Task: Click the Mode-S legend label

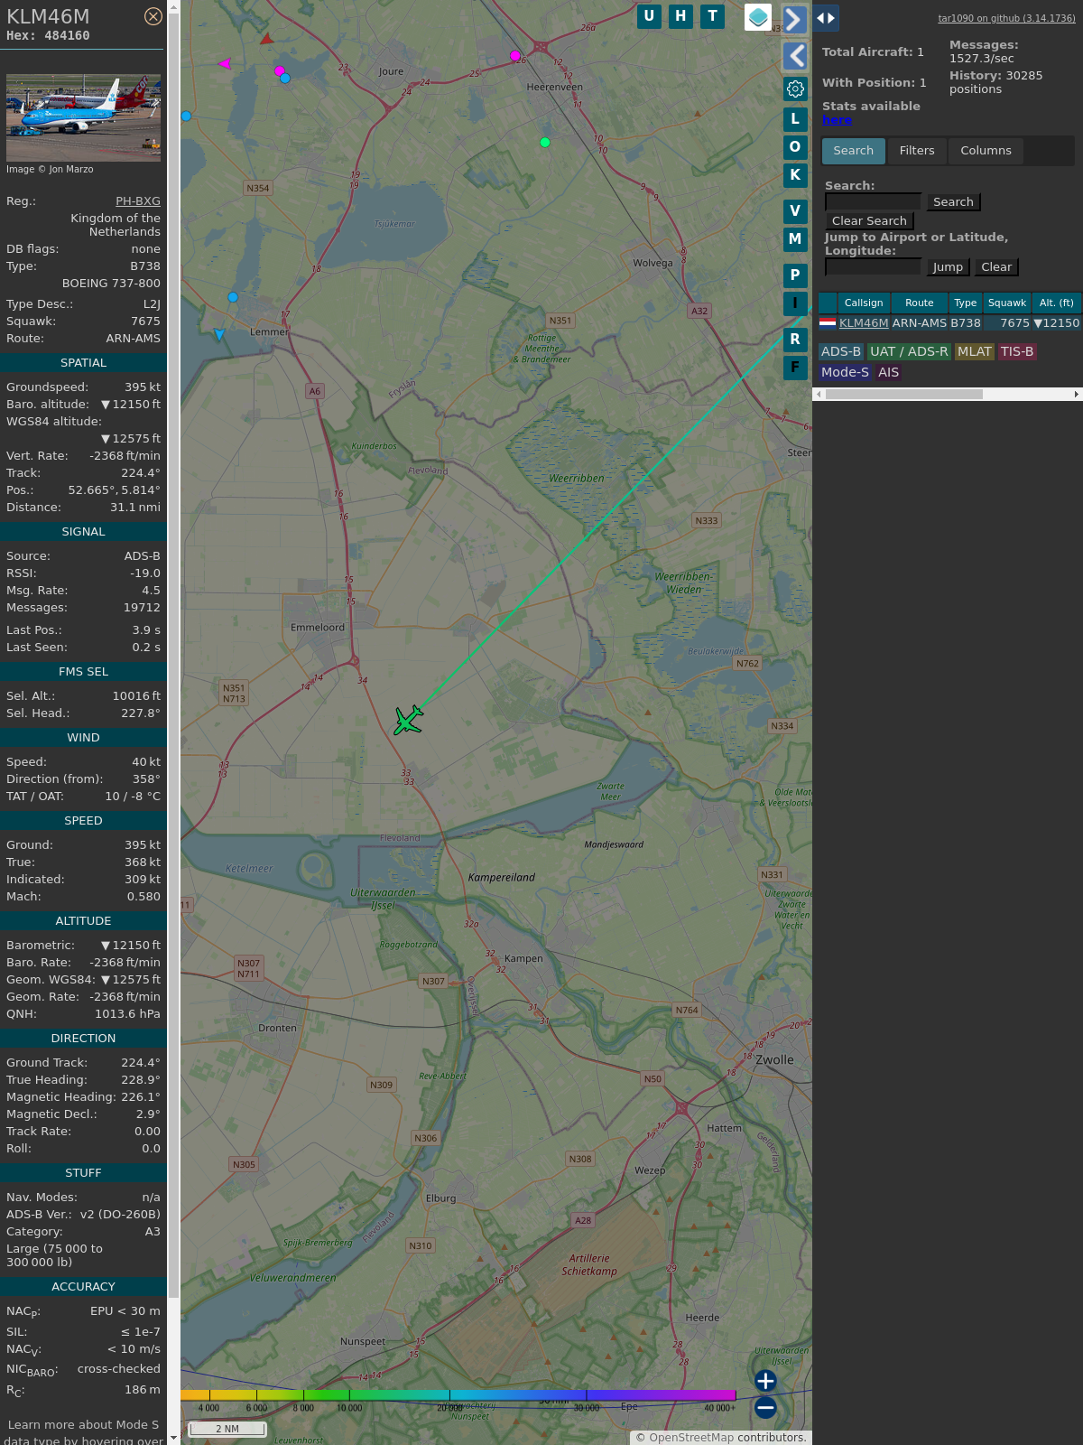Action: [845, 372]
